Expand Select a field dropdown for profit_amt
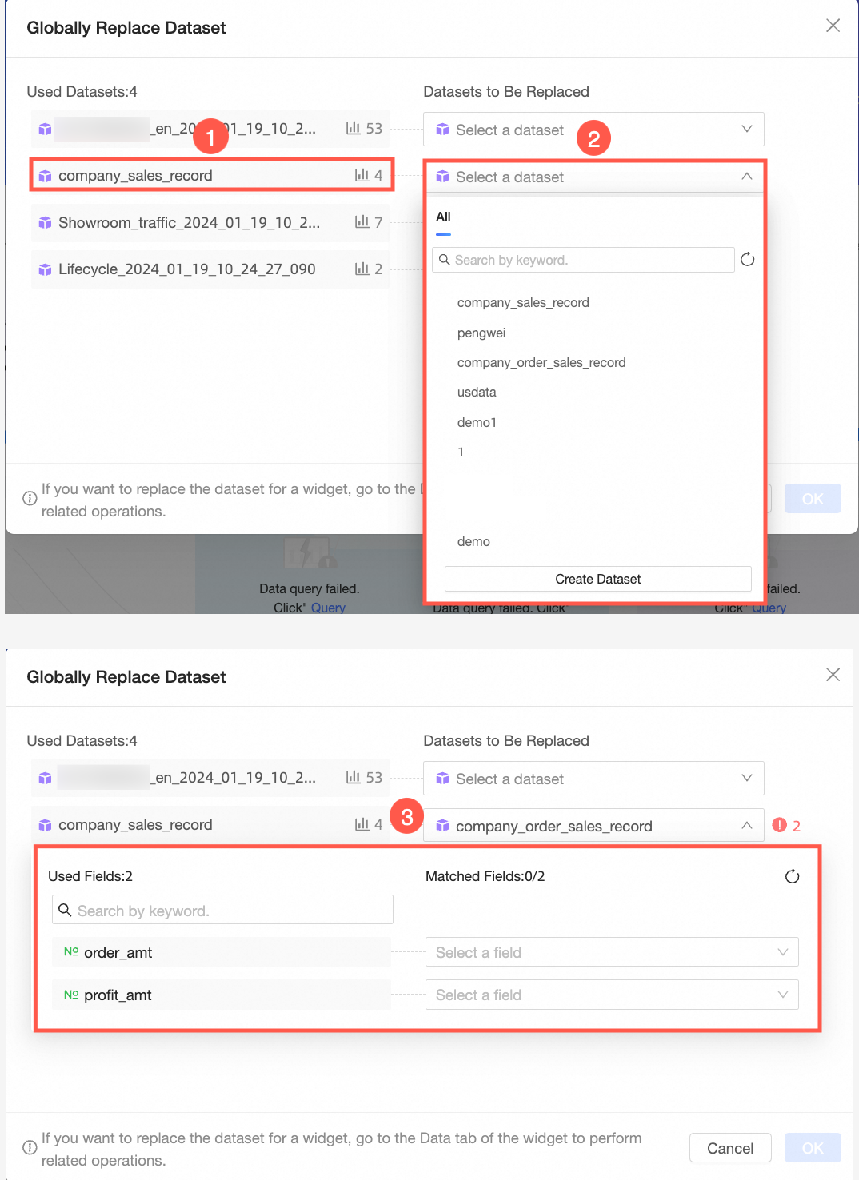The width and height of the screenshot is (859, 1180). click(x=612, y=995)
